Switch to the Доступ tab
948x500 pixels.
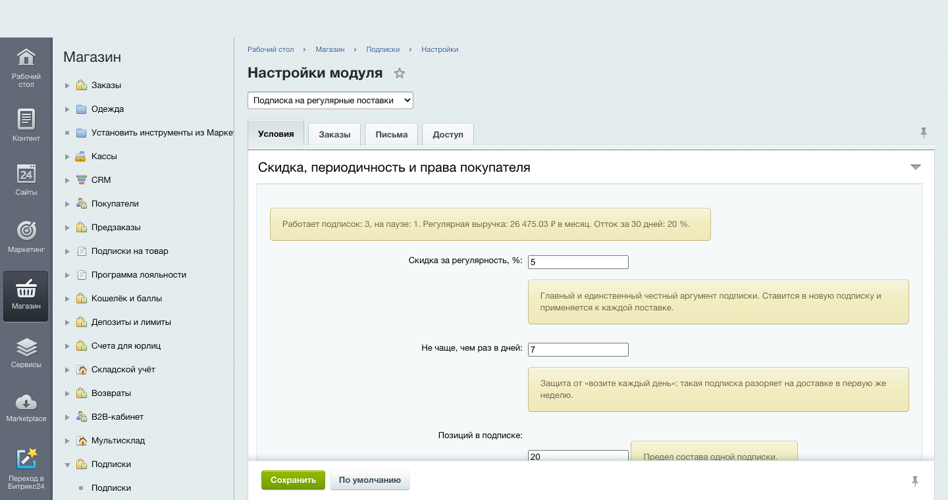coord(448,134)
